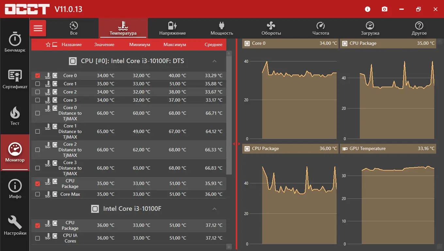
Task: Enable the Core 1 checkbox
Action: tap(38, 84)
